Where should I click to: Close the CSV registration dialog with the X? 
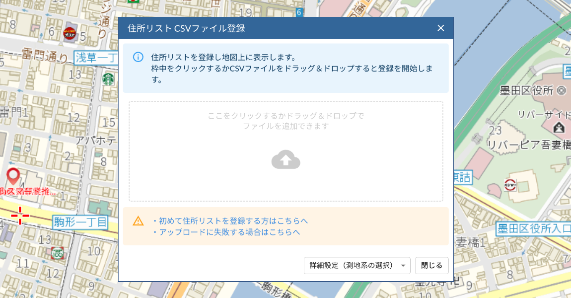[x=440, y=28]
